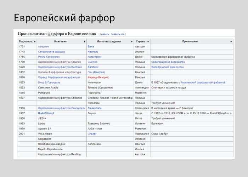Open the Смилов location link
Screen dimensions: 248x177
(x=92, y=62)
